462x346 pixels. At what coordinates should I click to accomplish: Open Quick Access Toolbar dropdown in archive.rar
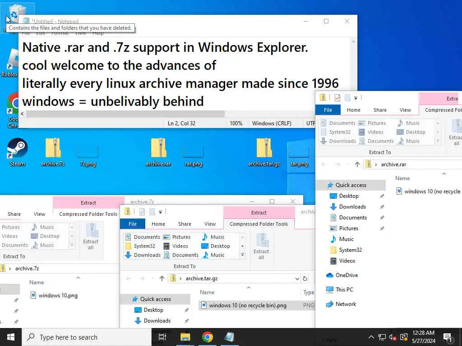coord(356,98)
